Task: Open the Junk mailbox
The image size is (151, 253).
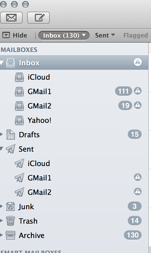Action: (74, 206)
